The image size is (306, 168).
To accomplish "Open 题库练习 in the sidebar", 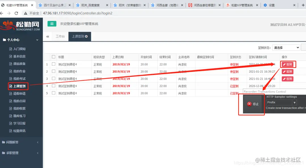I will click(18, 116).
